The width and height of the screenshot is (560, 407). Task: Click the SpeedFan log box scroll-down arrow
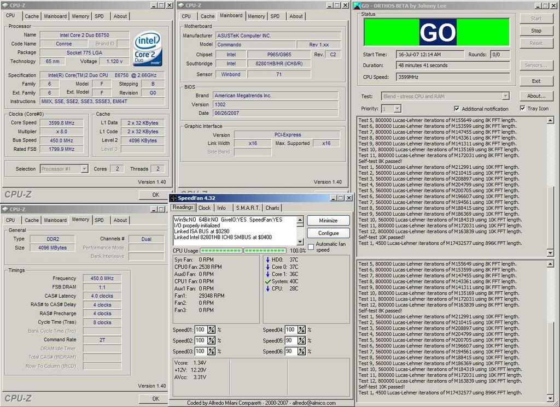tap(300, 241)
